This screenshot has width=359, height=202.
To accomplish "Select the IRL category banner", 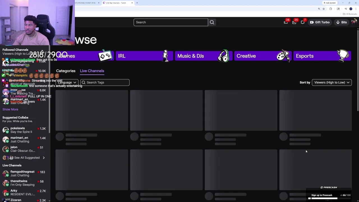I will point(144,56).
